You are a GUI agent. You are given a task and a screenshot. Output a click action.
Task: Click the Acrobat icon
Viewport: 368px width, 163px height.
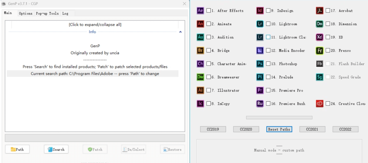[x=319, y=11]
